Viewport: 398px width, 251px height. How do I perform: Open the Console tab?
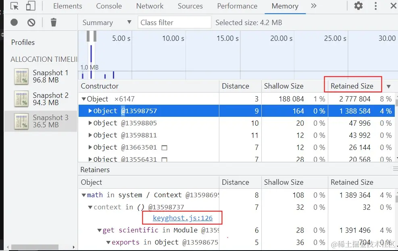coord(109,6)
